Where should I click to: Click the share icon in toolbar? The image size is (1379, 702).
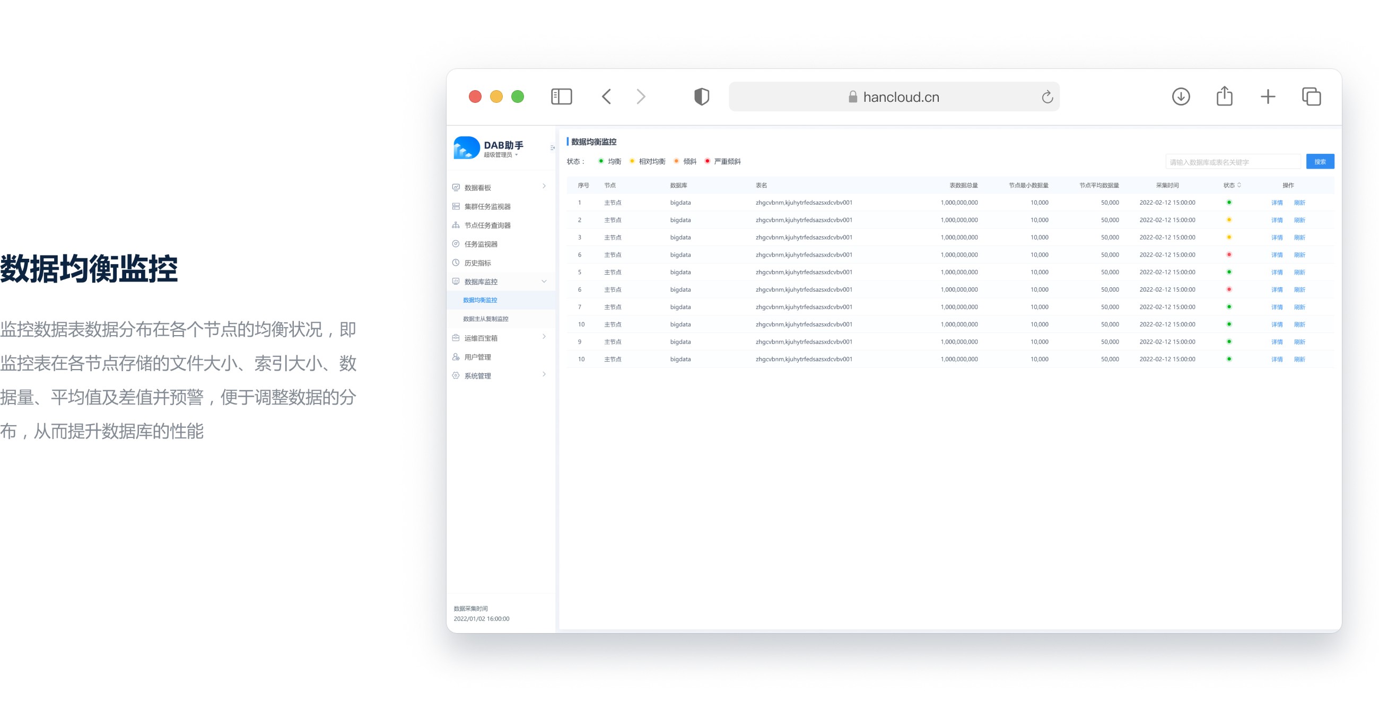coord(1224,97)
